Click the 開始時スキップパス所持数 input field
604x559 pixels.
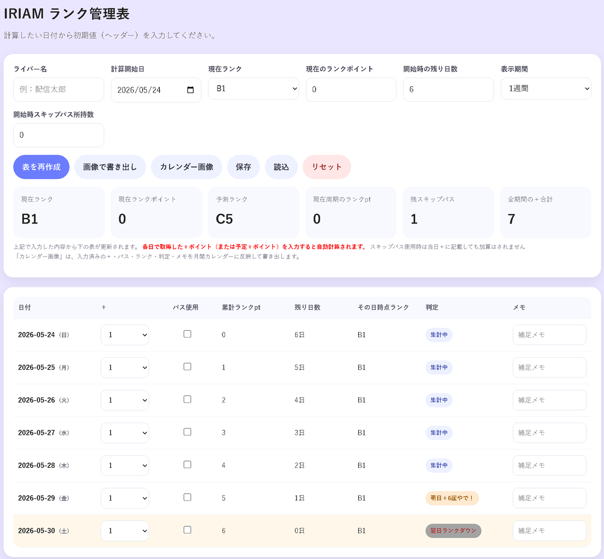click(58, 135)
